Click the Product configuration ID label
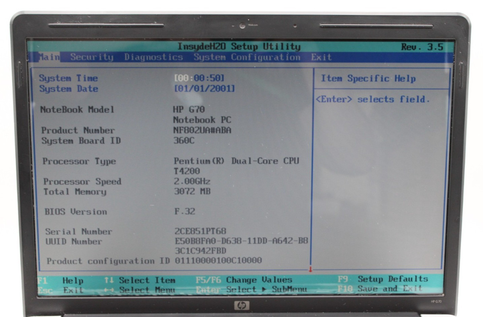The height and width of the screenshot is (317, 483). [108, 261]
